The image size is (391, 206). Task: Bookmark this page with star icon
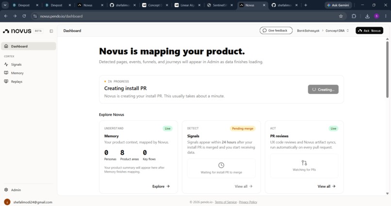point(341,16)
